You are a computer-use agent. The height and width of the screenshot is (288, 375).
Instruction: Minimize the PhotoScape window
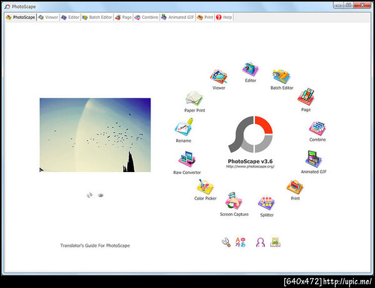[338, 5]
